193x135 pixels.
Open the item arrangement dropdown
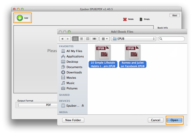105,39
